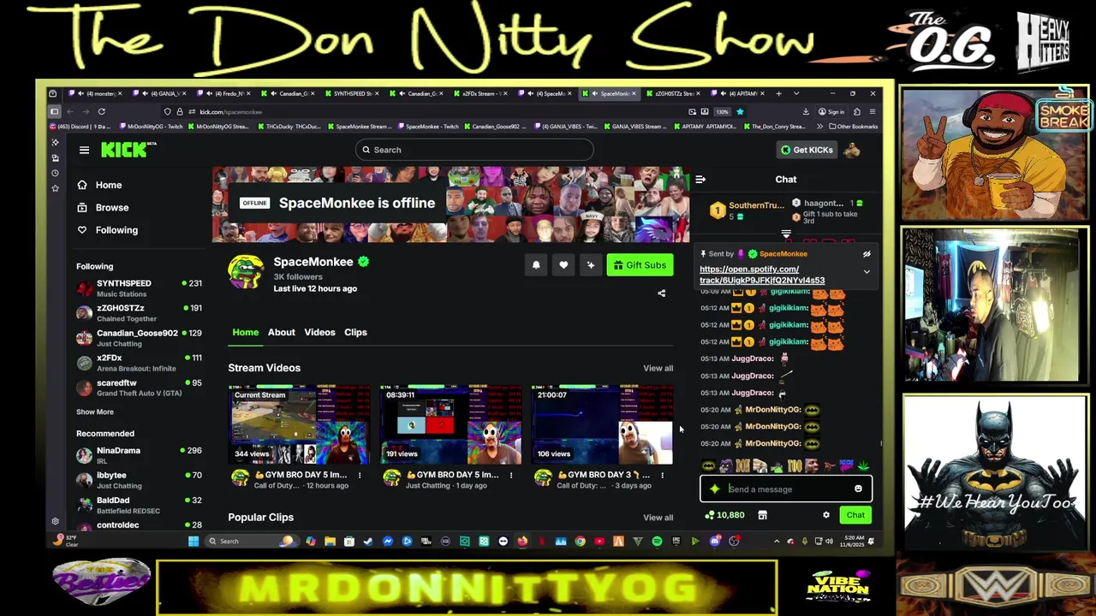Open the MrDonNittyOG - Twitch bookmark
The width and height of the screenshot is (1096, 616).
tap(151, 127)
